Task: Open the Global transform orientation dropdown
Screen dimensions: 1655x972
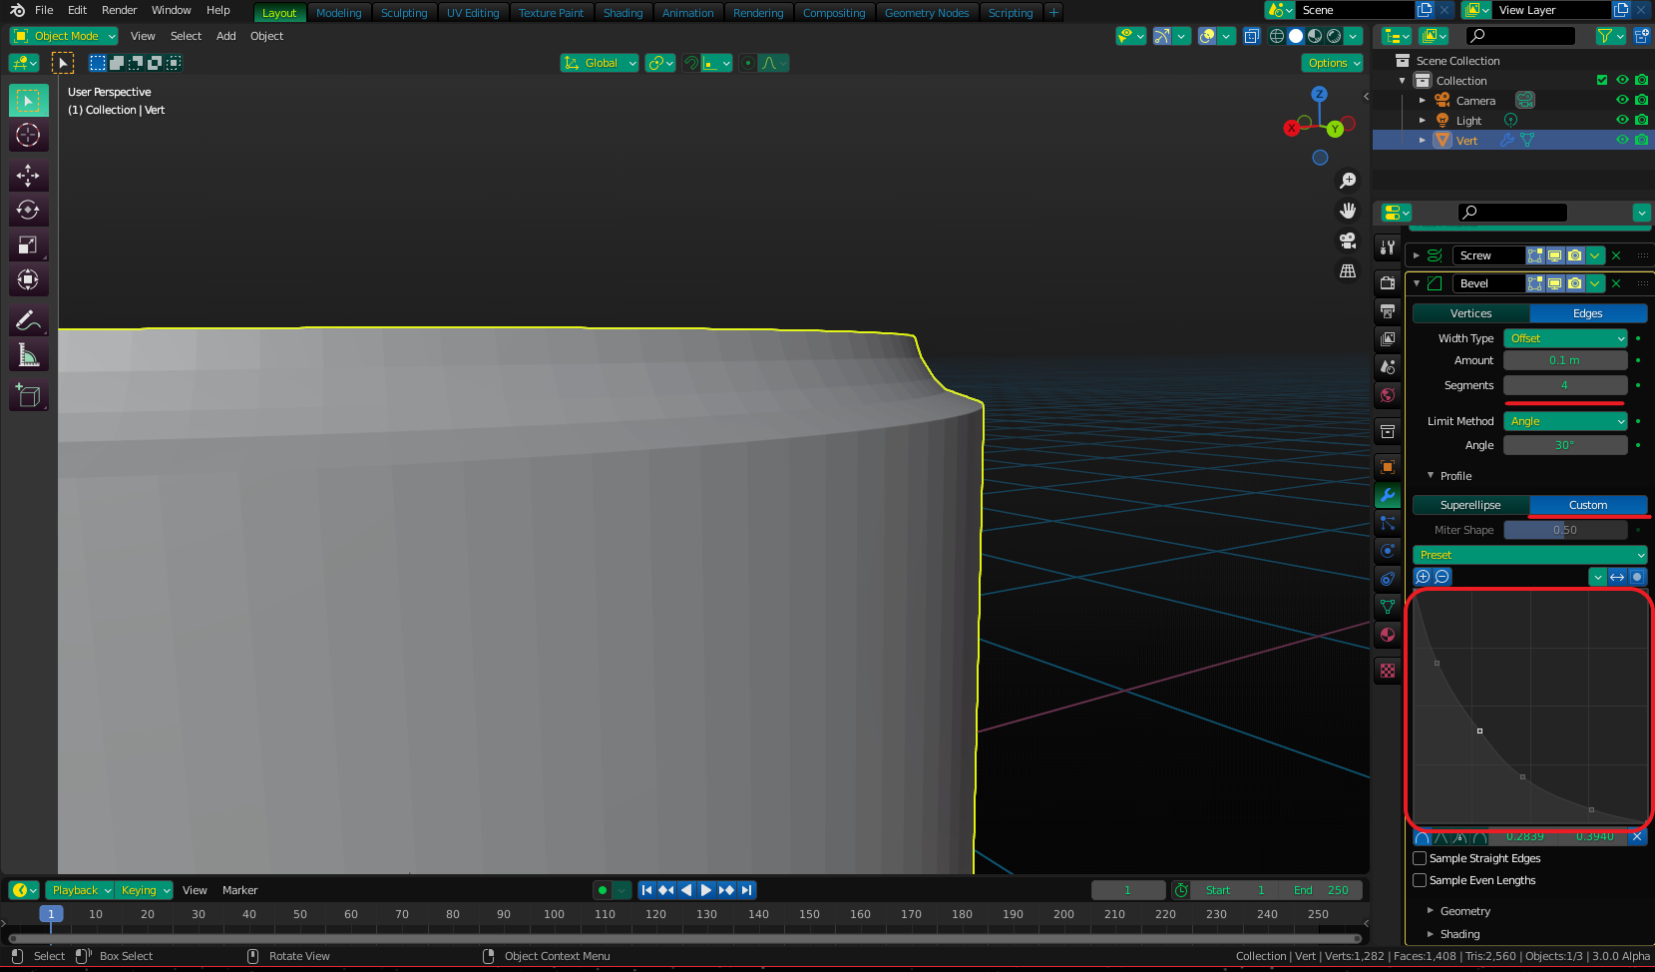Action: 599,63
